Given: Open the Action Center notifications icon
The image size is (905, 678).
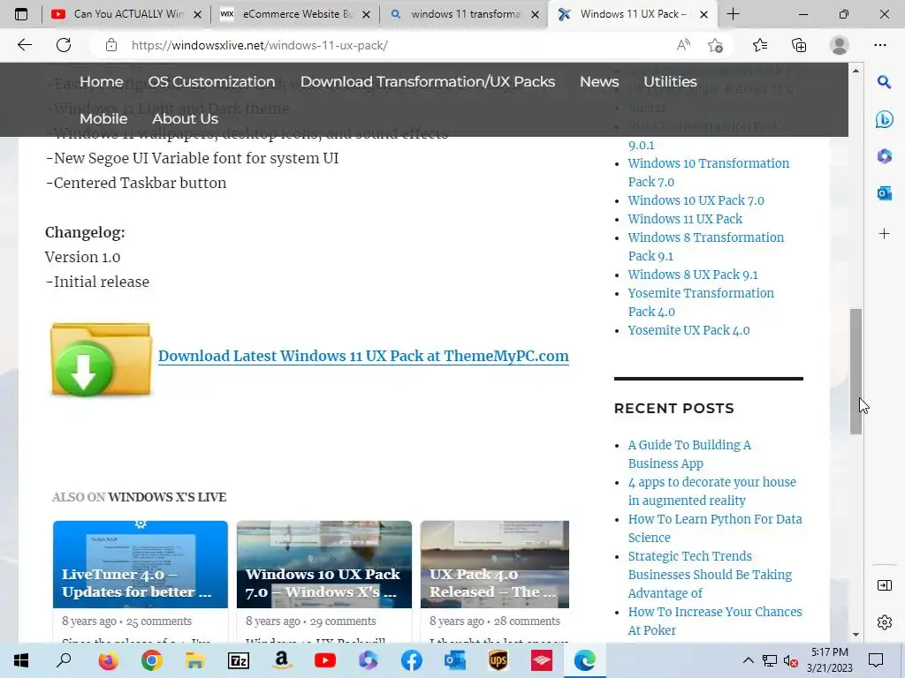Looking at the screenshot, I should point(876,660).
